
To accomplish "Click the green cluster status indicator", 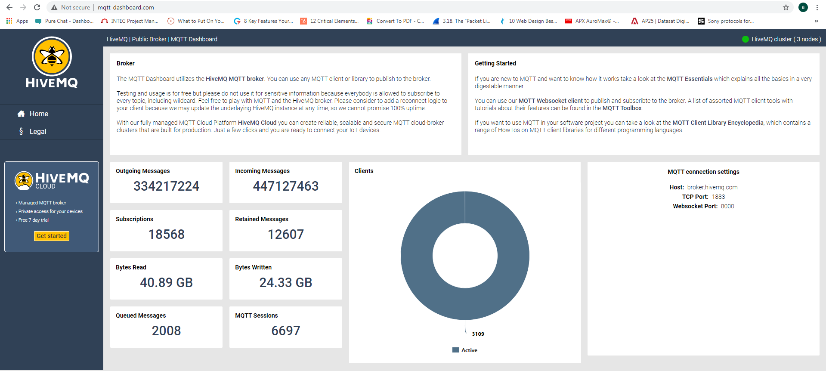I will point(746,39).
